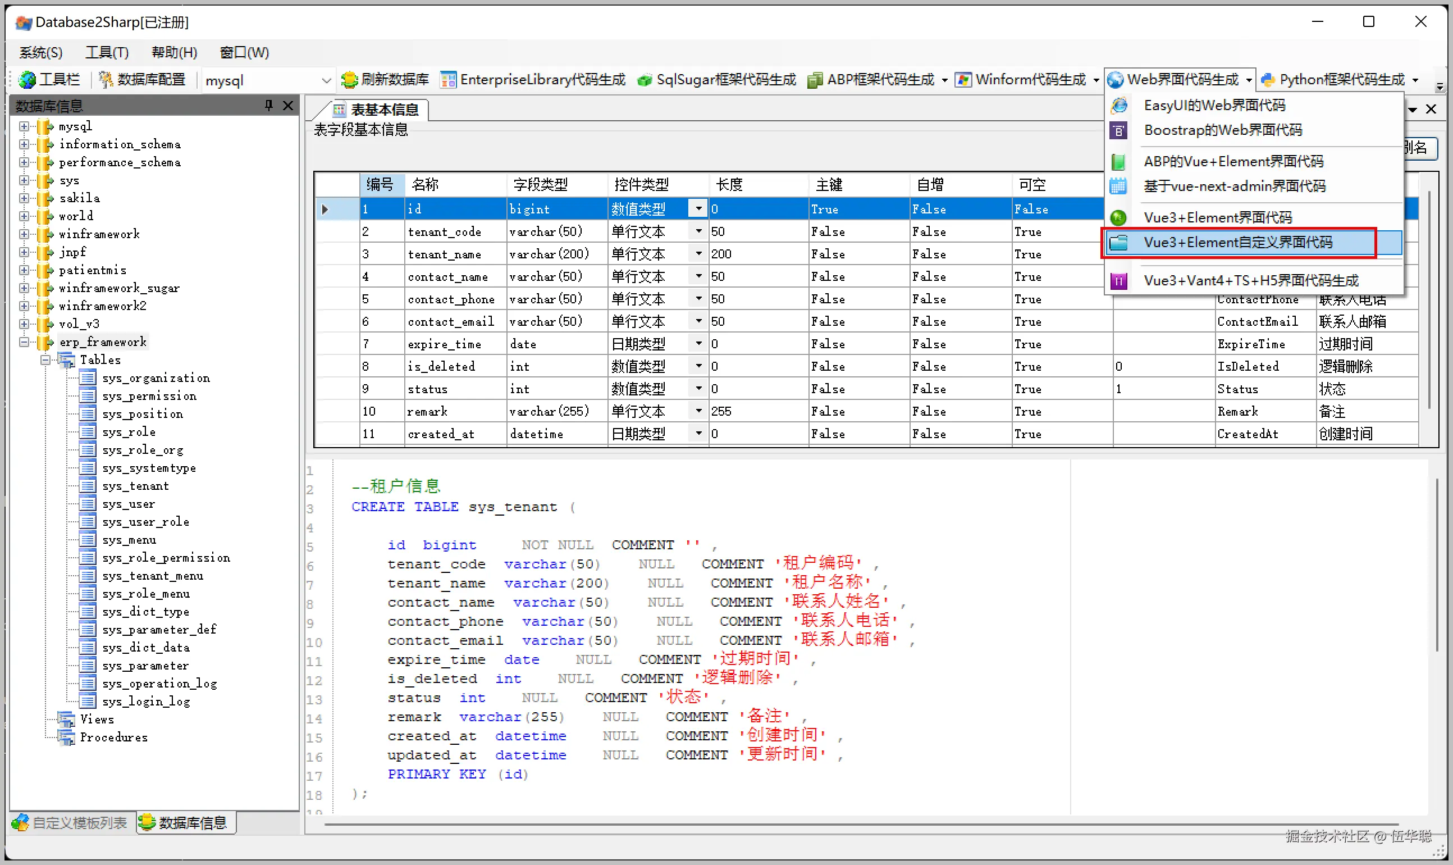The width and height of the screenshot is (1453, 865).
Task: Open the 控件类型 dropdown for tenant_code row
Action: (697, 231)
